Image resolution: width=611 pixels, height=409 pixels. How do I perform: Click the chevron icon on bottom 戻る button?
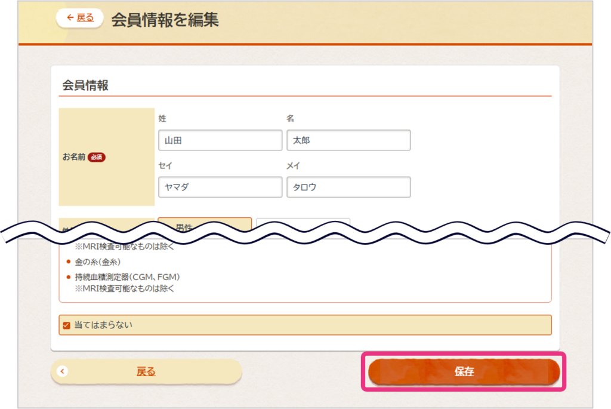point(63,371)
